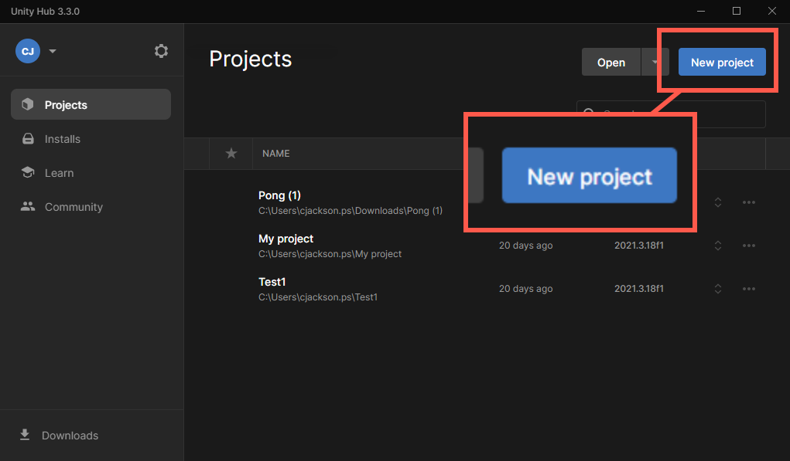The height and width of the screenshot is (461, 790).
Task: Change editor version for Pong (1)
Action: click(718, 202)
